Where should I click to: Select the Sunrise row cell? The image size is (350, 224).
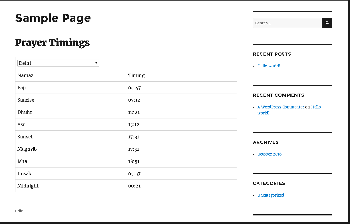[x=26, y=100]
